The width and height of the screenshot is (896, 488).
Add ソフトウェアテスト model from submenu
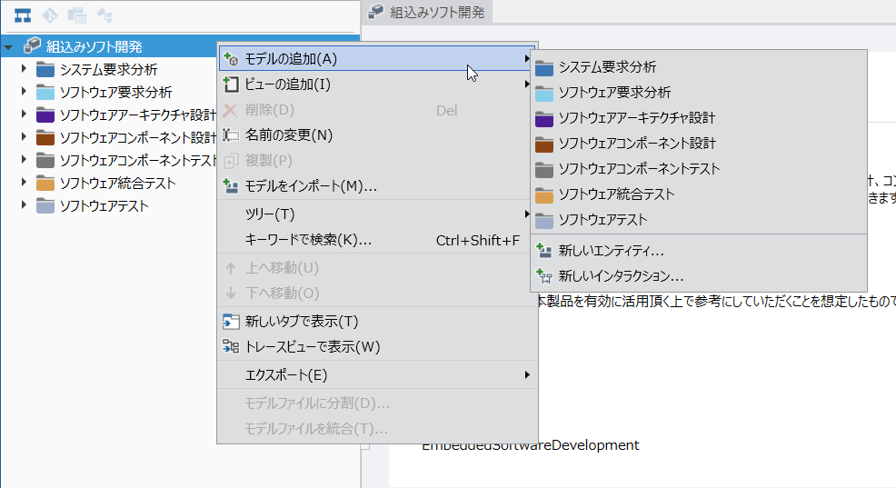click(699, 220)
